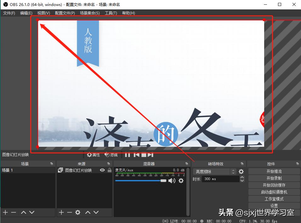Open the 场景 panel hamburger menu
The image size is (301, 223).
(51, 163)
